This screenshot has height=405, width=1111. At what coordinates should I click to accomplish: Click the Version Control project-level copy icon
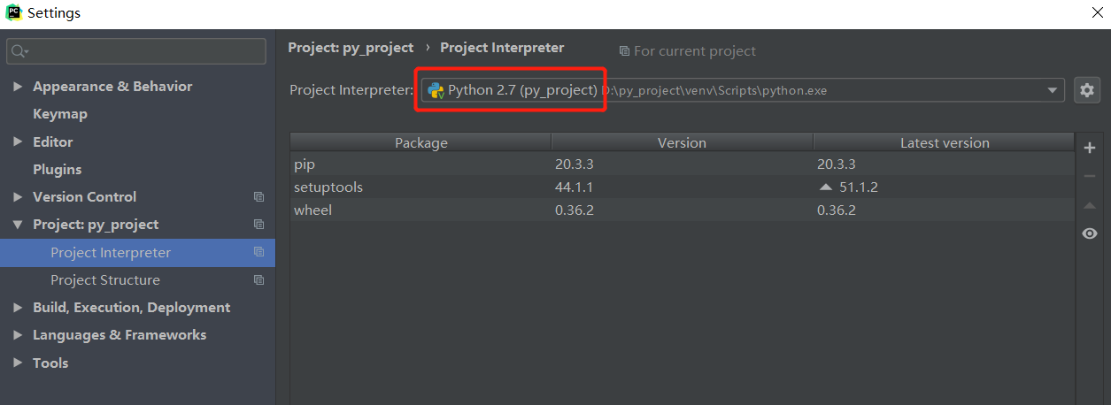258,197
